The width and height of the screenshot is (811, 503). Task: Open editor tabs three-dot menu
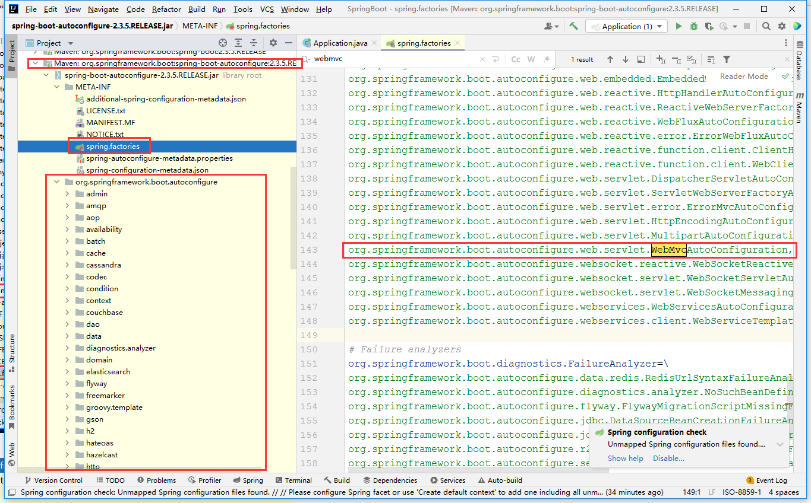click(x=786, y=43)
